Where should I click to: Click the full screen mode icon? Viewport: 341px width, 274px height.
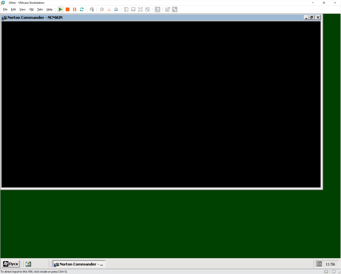click(140, 9)
